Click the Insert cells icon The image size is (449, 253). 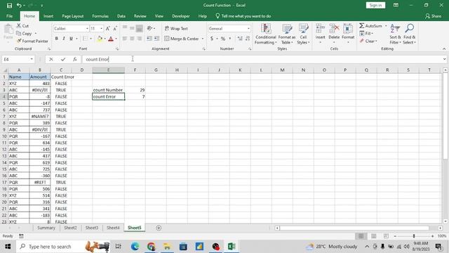[x=320, y=29]
